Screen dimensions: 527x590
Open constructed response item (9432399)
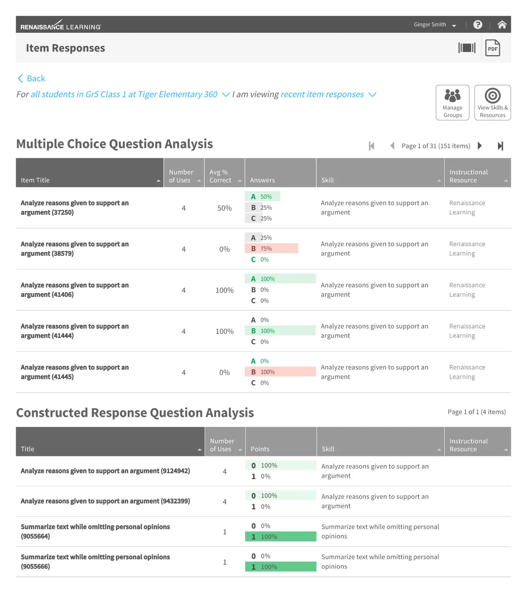pos(105,501)
